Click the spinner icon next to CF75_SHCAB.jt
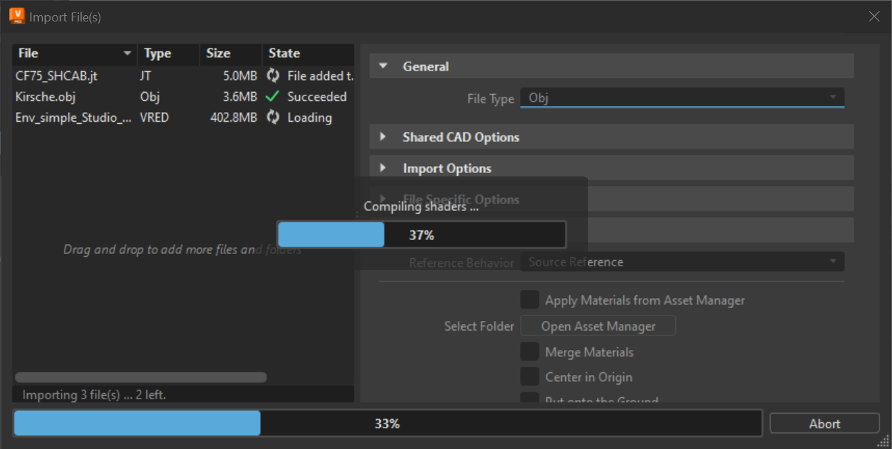This screenshot has width=892, height=449. point(273,75)
